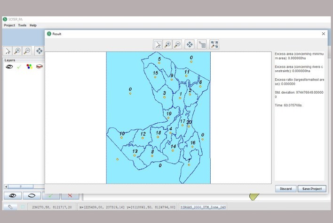This screenshot has height=223, width=333.
Task: Click the scrollbar left arrow in Layers panel
Action: (x=6, y=186)
